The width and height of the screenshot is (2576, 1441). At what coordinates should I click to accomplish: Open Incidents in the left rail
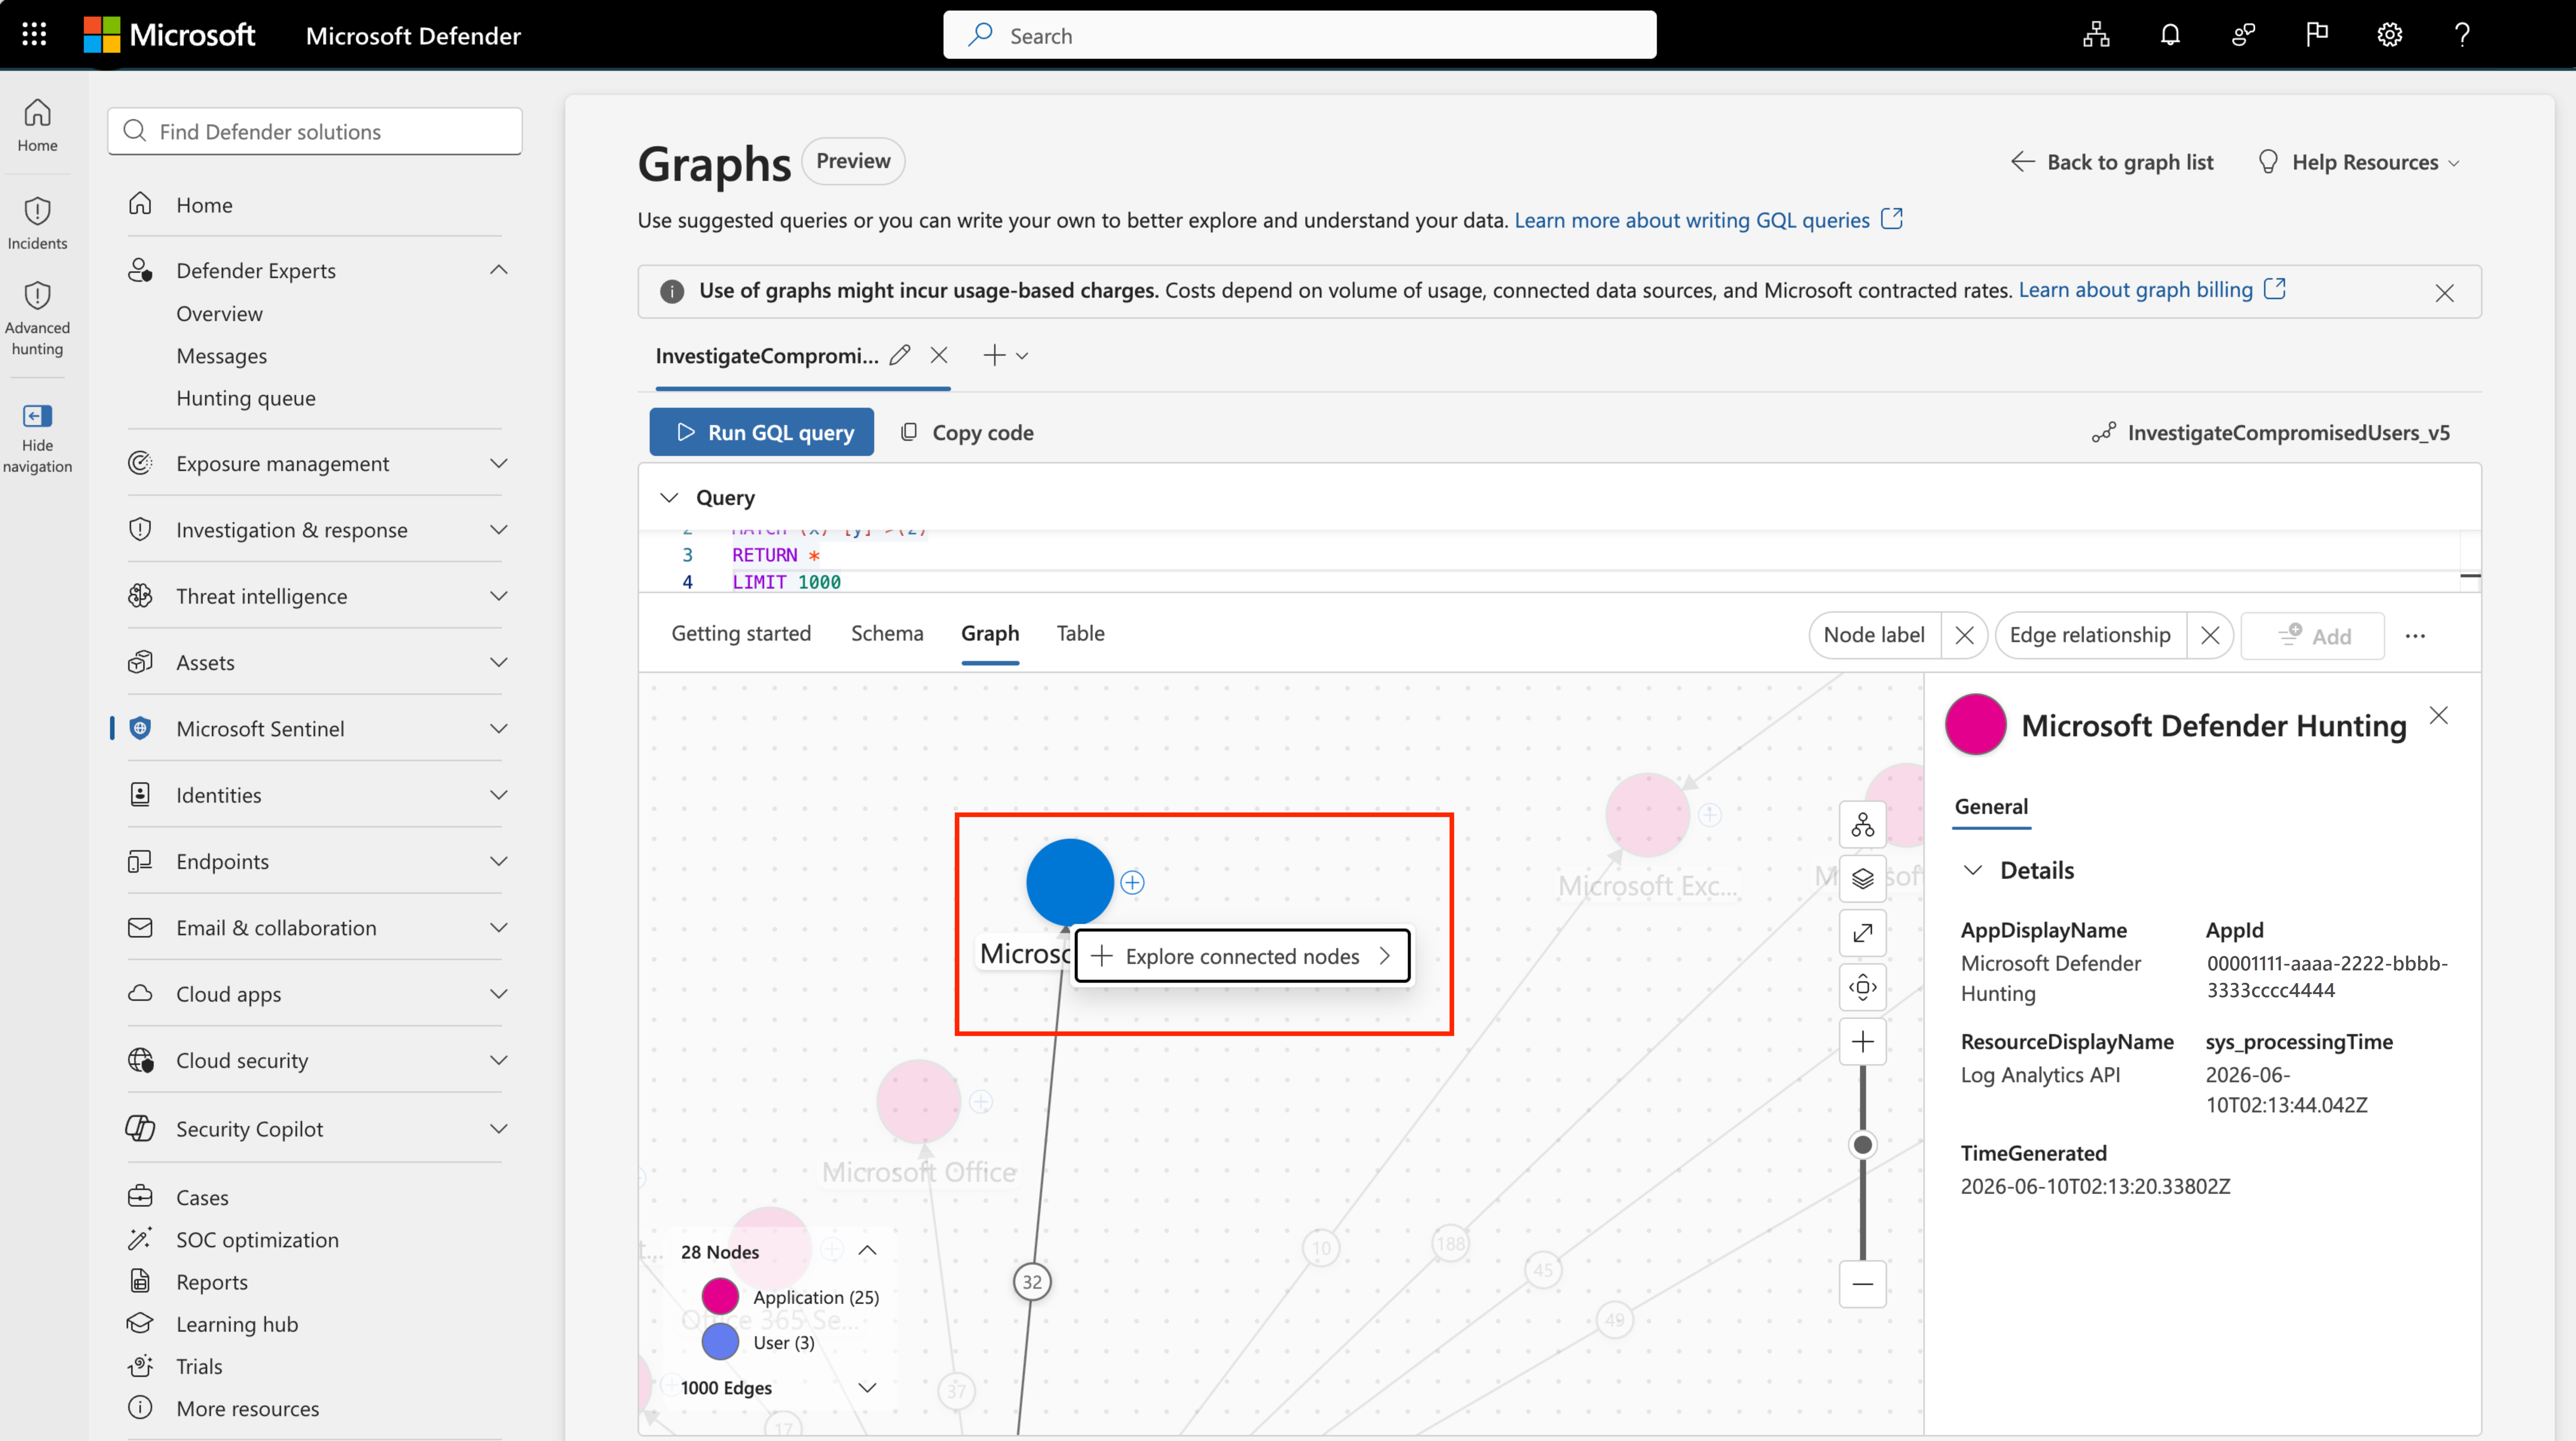[37, 223]
